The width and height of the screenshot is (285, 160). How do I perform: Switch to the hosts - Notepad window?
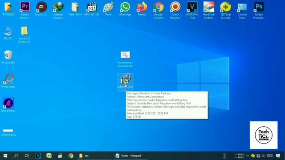130,156
